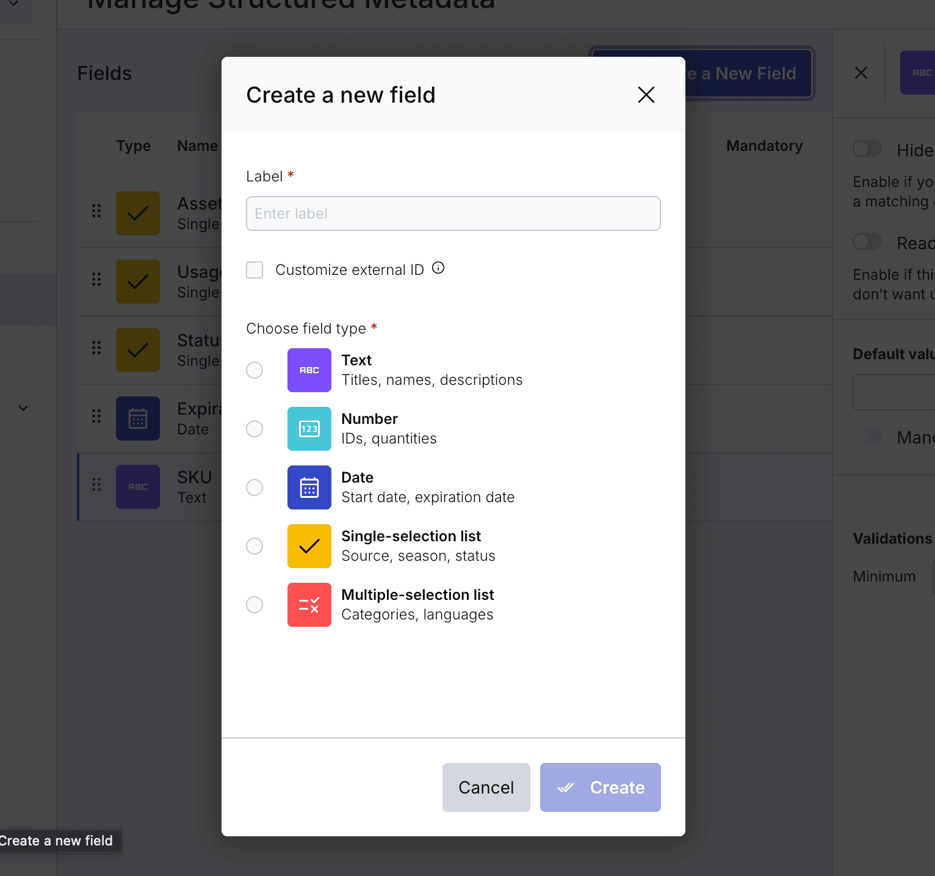Select the Text field type radio button
The image size is (935, 876).
[255, 370]
